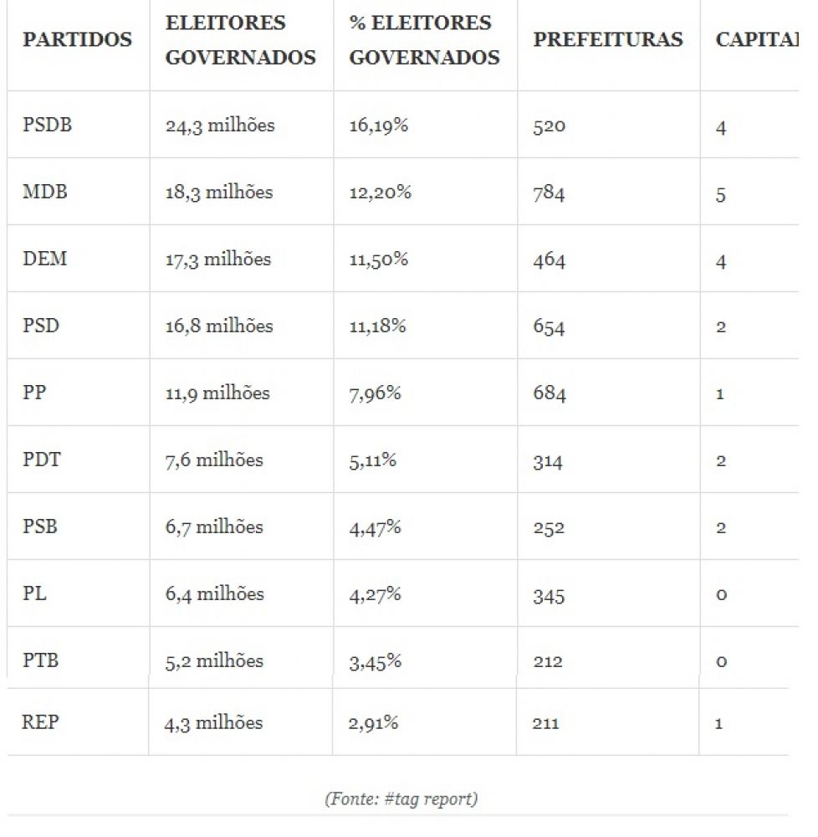Click the PREFEITURAS column header
Screen dimensions: 818x837
coord(607,40)
